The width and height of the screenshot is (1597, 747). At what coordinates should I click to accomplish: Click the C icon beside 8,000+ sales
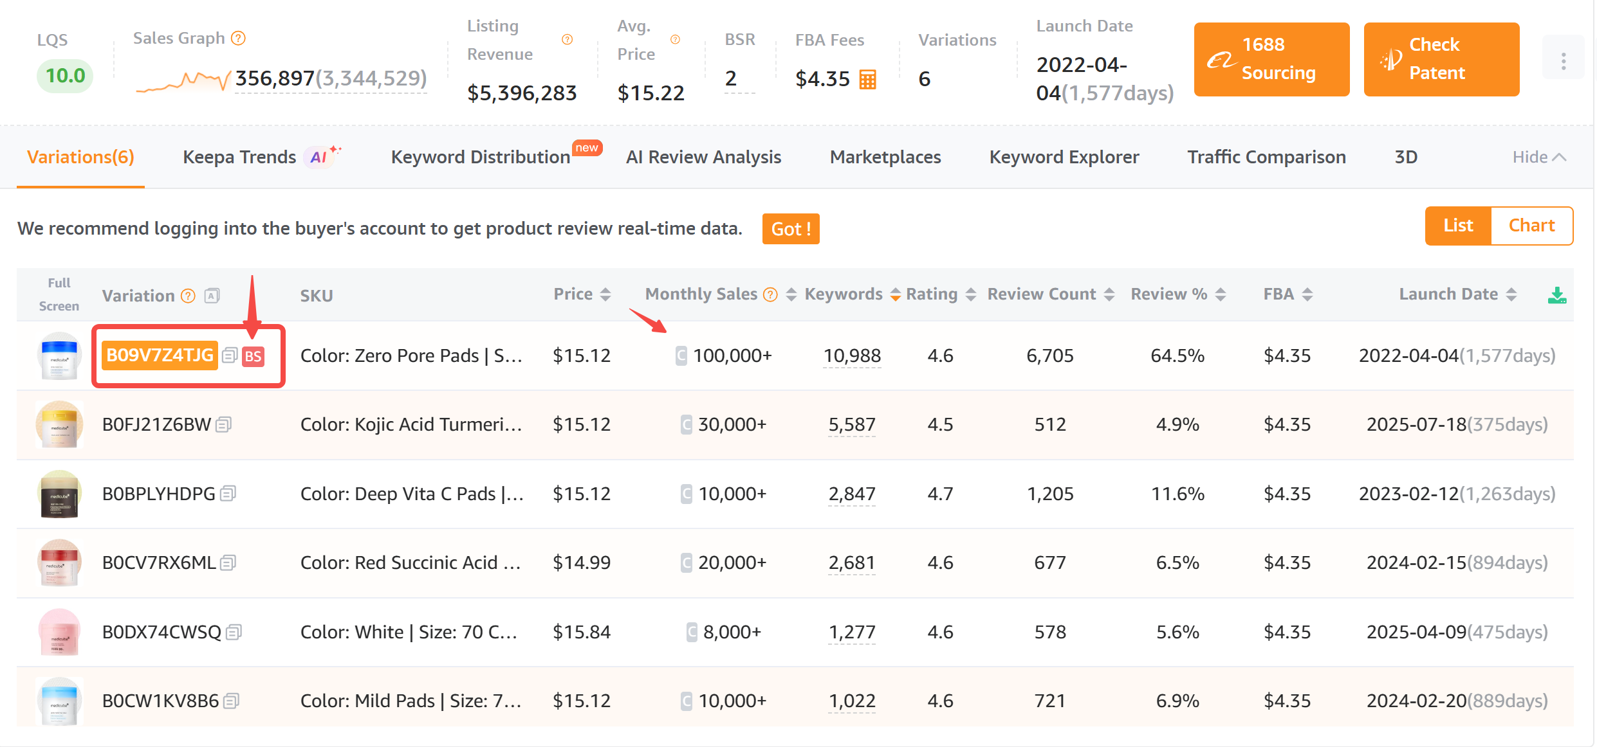pos(692,632)
